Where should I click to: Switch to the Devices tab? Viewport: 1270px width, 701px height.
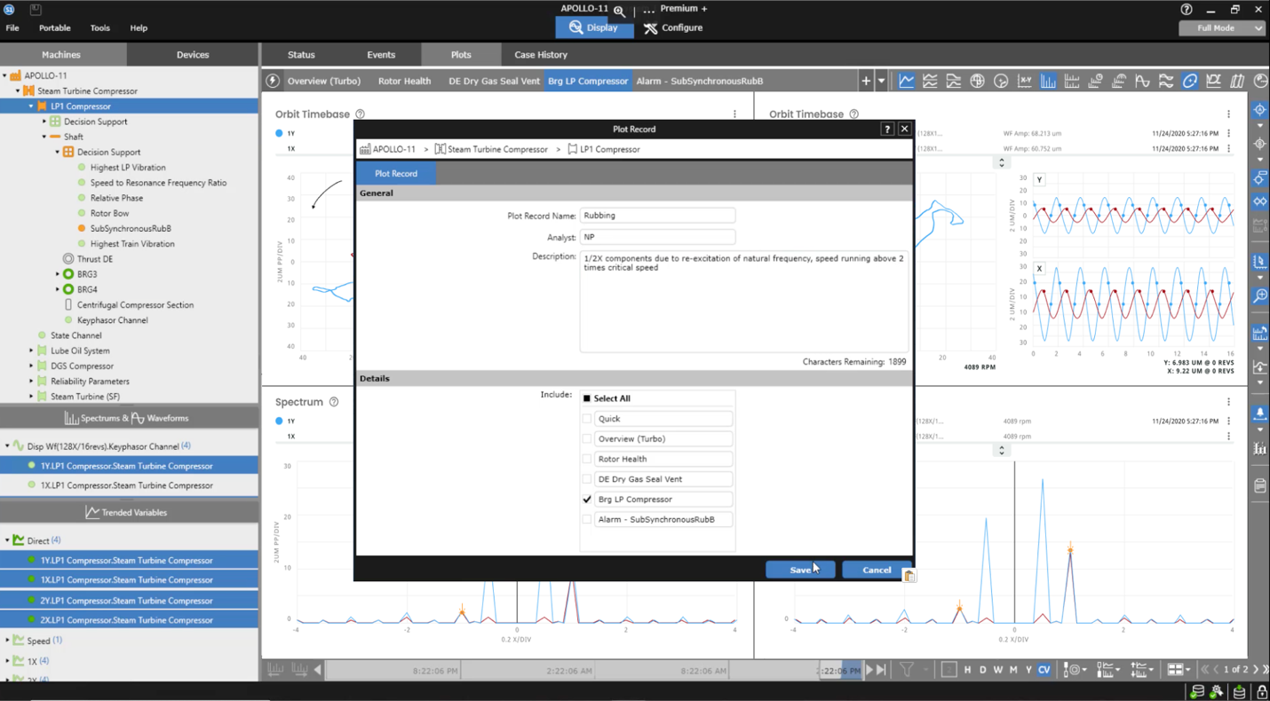(193, 55)
